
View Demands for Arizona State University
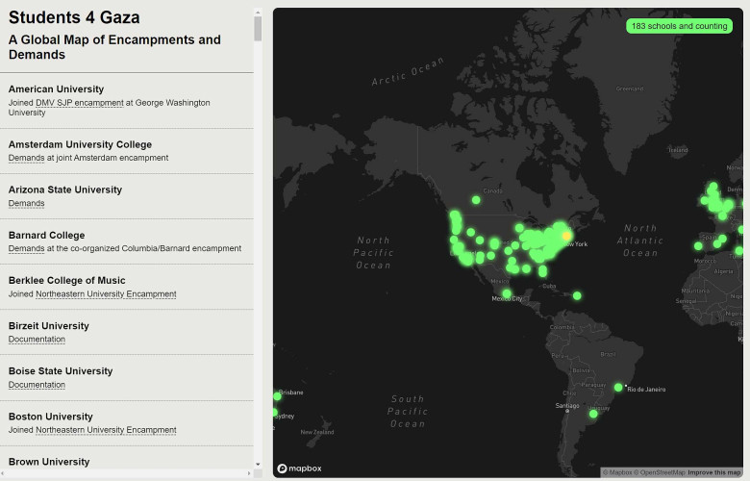pos(27,203)
